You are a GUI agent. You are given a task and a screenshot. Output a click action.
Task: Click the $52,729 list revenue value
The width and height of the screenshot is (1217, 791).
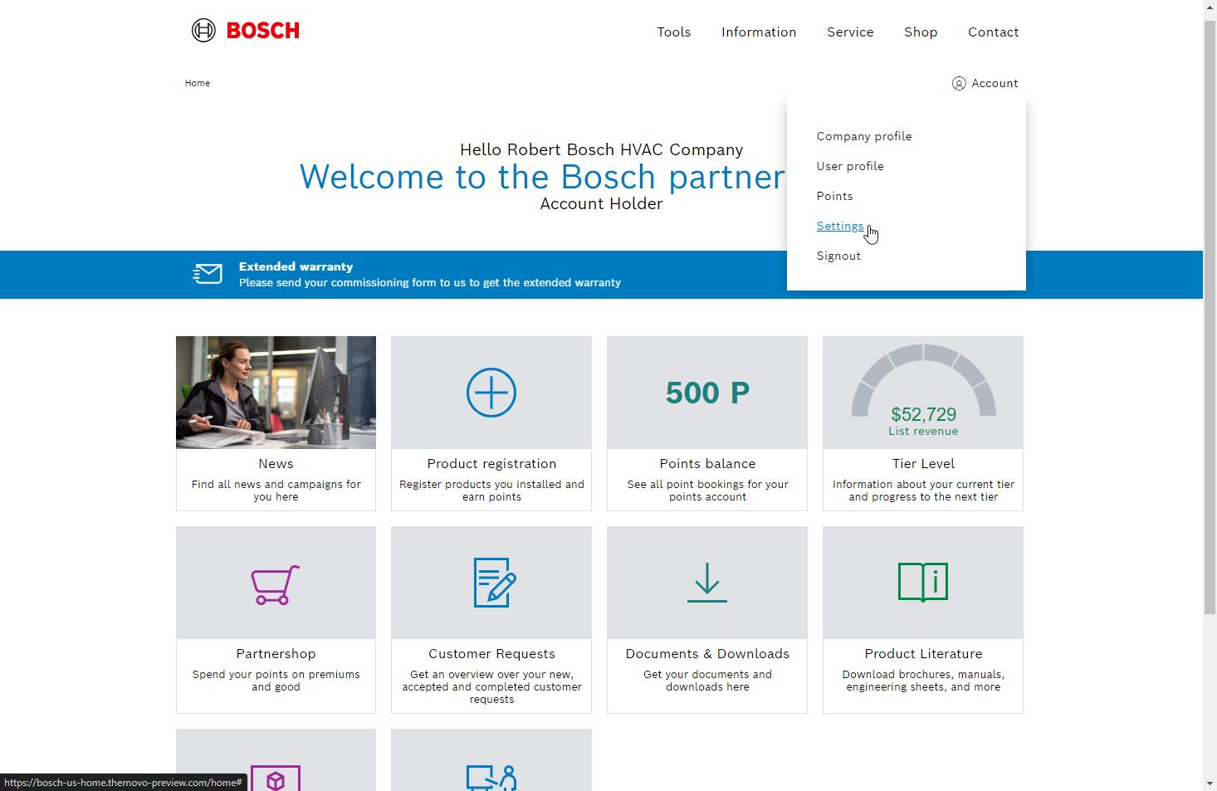[923, 414]
